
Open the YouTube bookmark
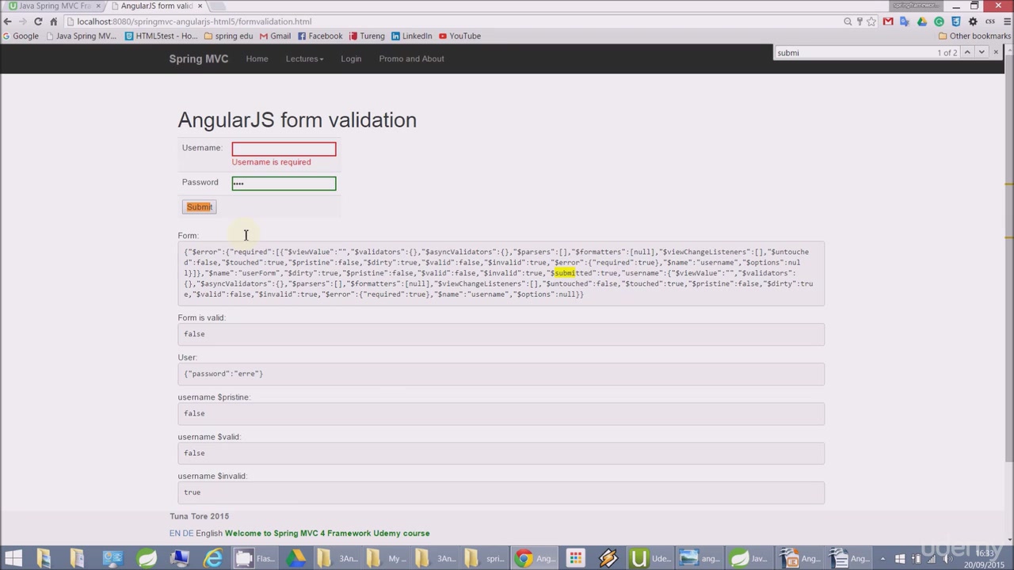coord(459,36)
